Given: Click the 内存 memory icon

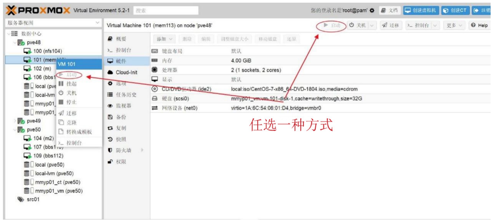Looking at the screenshot, I should pyautogui.click(x=155, y=60).
